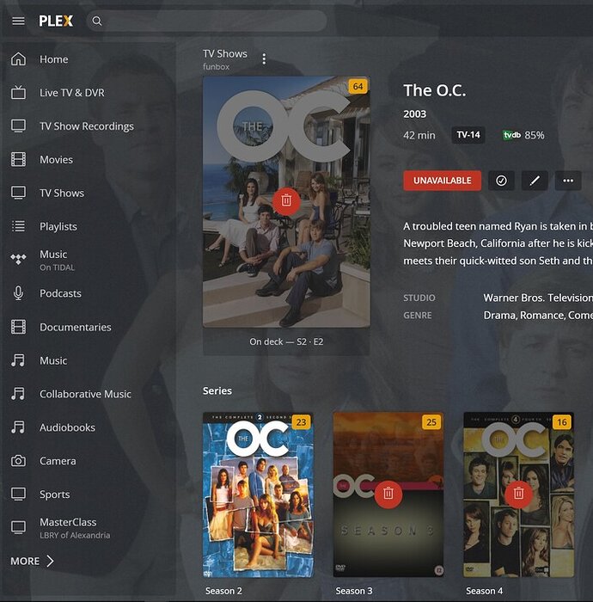Click the Season 3 title text

[x=354, y=591]
